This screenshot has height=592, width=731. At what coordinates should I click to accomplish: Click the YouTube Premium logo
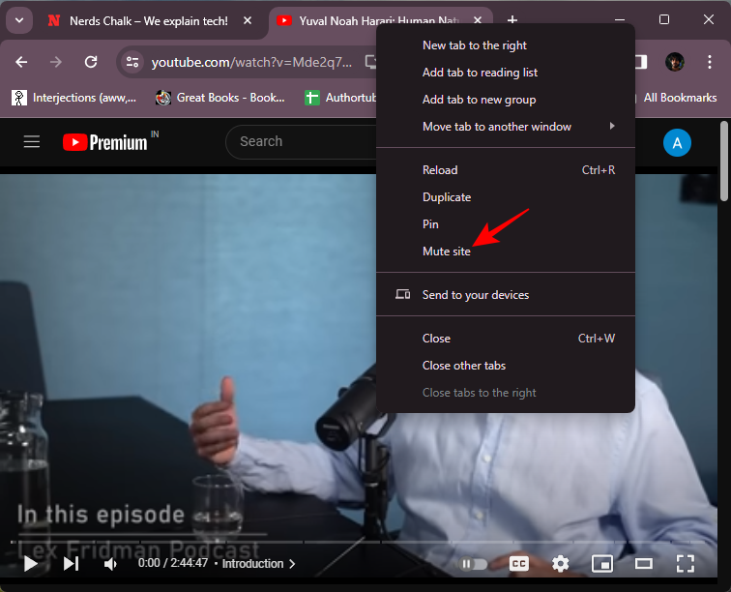click(x=106, y=142)
